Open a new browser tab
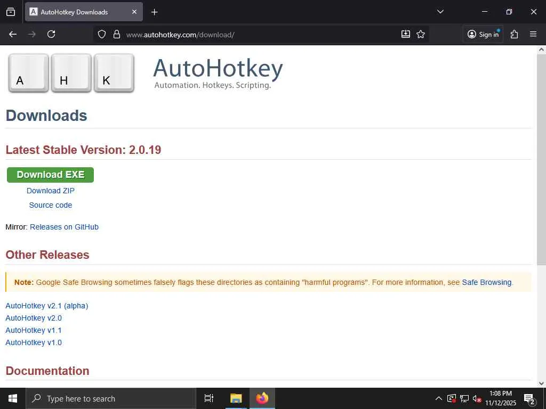 point(154,12)
